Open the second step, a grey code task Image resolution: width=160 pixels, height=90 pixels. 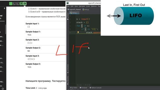point(14,4)
